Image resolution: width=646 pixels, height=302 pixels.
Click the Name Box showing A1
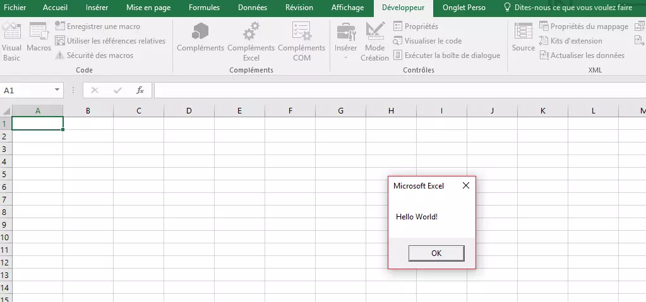[27, 90]
